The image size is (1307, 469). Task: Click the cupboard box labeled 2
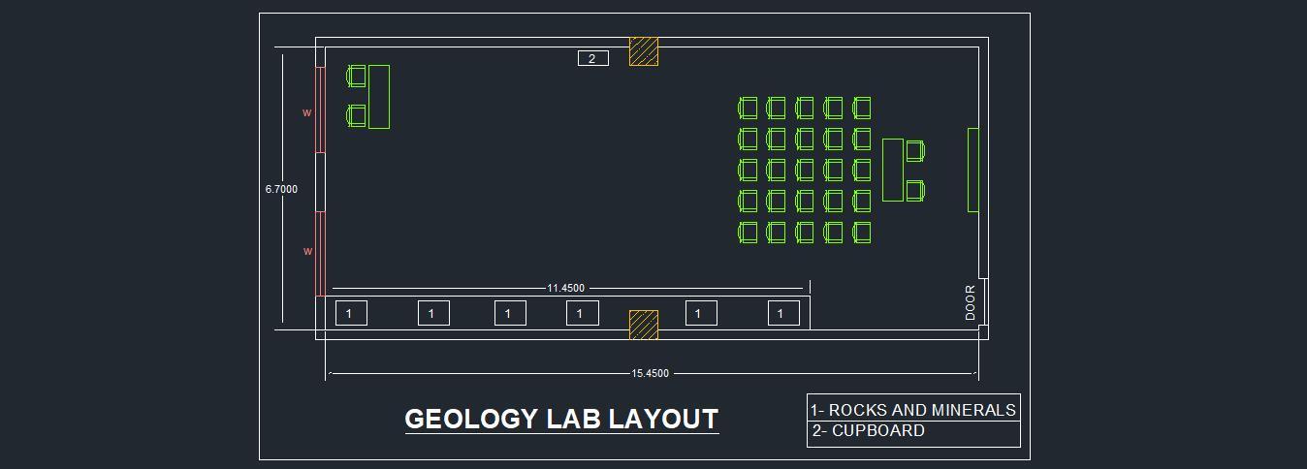point(592,59)
